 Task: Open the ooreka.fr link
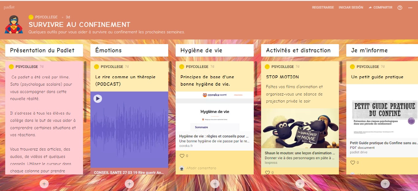click(186, 146)
